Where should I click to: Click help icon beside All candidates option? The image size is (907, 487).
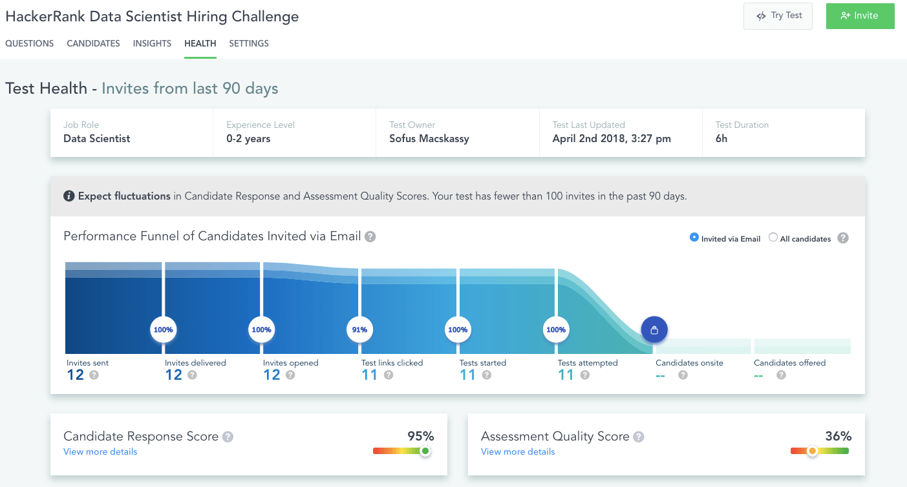(843, 238)
